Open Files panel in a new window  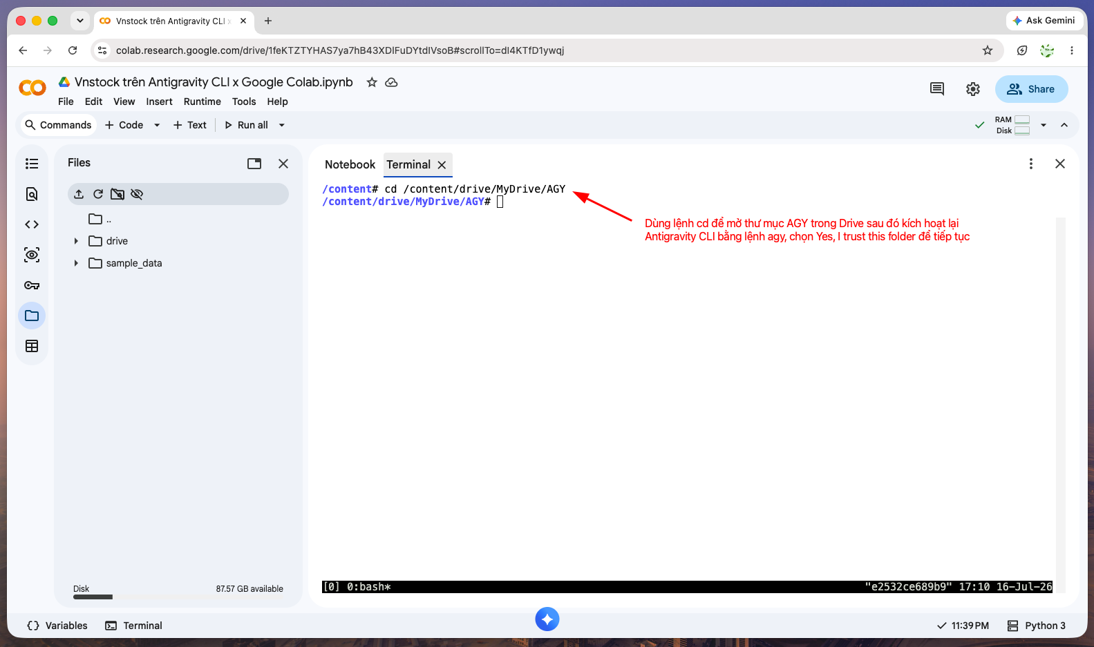tap(254, 164)
